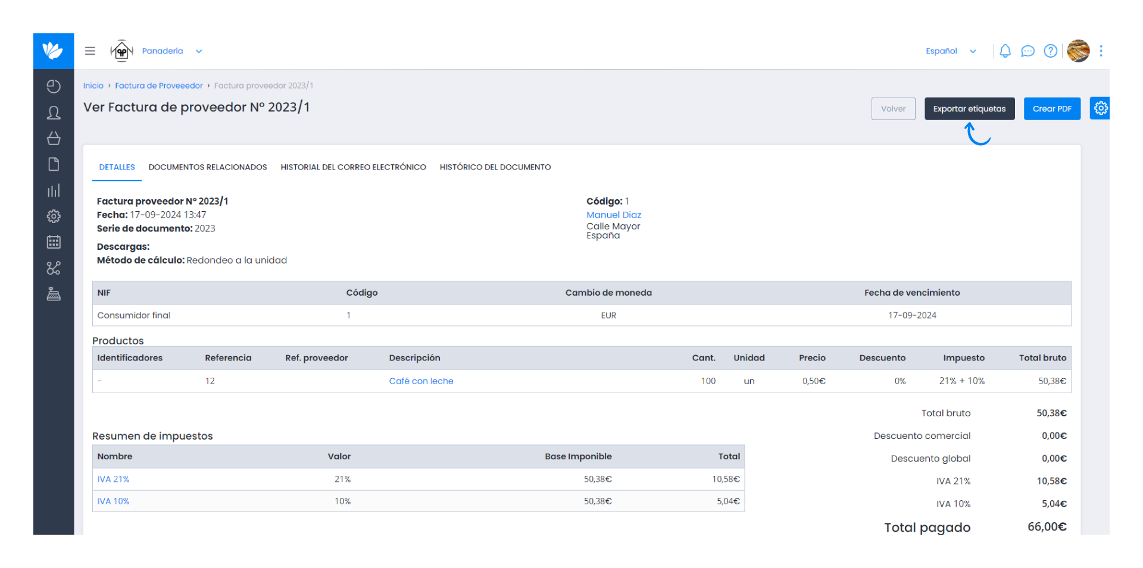The width and height of the screenshot is (1143, 568).
Task: Go to Inicio breadcrumb
Action: (93, 86)
